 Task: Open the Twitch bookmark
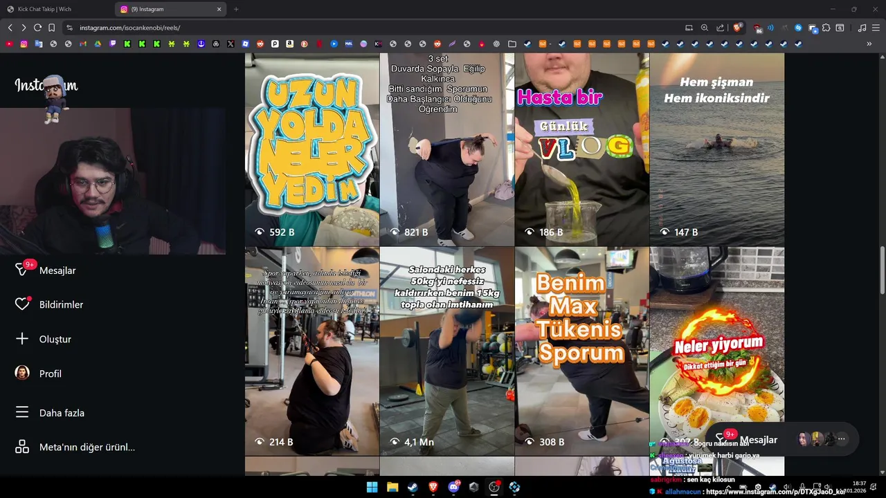[x=113, y=44]
